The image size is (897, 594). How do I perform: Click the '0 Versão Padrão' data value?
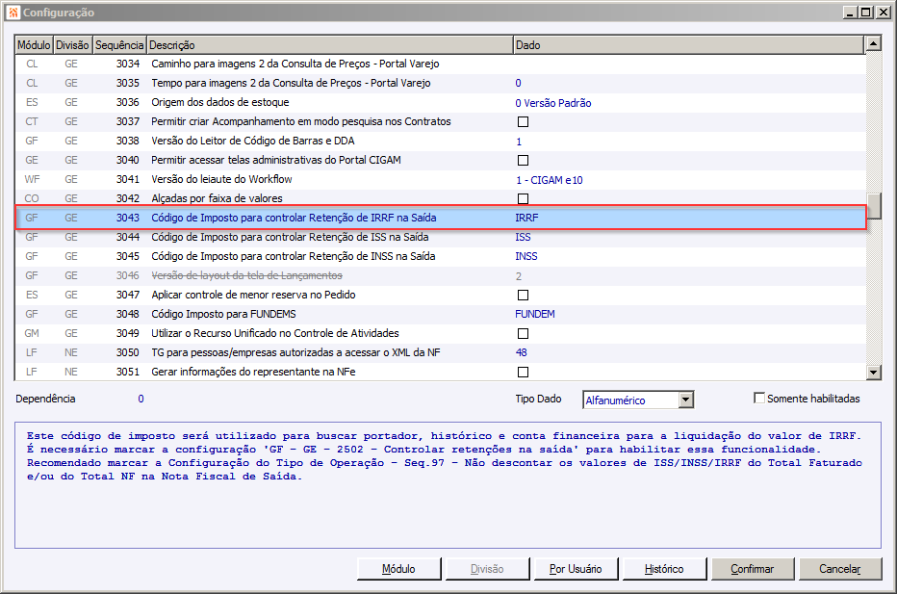tap(553, 103)
